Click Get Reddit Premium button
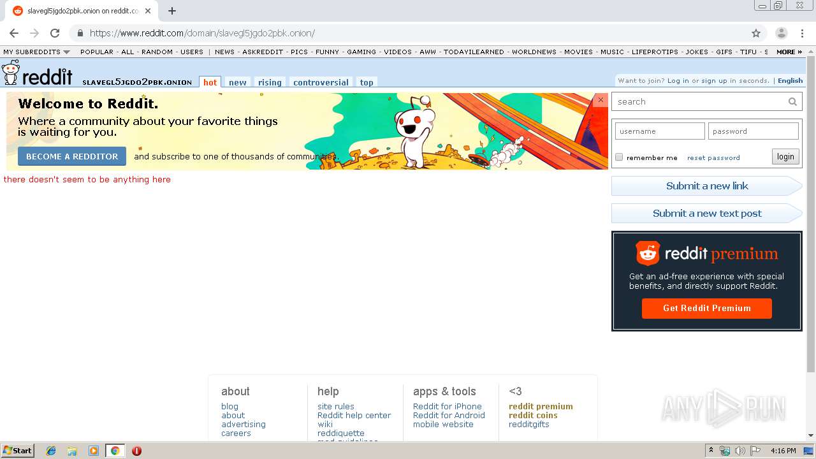 707,308
